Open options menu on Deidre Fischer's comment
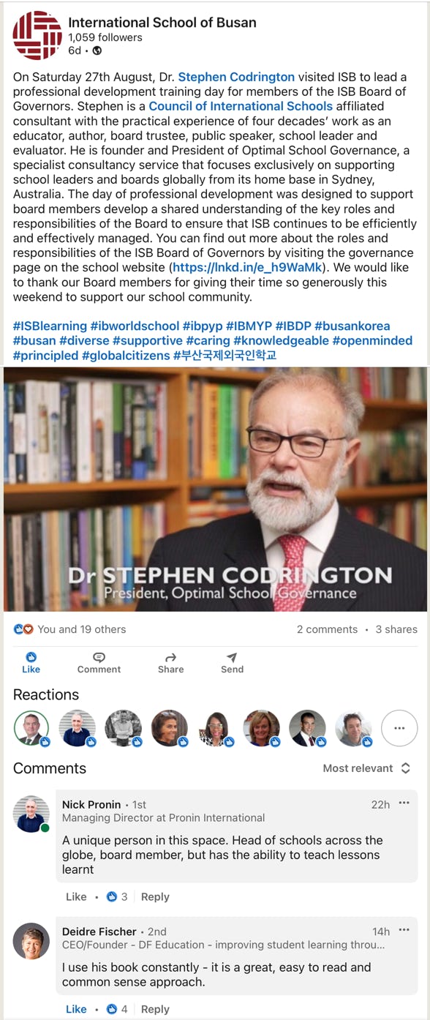The height and width of the screenshot is (1020, 430). (404, 931)
